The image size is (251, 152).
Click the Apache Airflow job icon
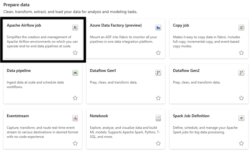(75, 27)
